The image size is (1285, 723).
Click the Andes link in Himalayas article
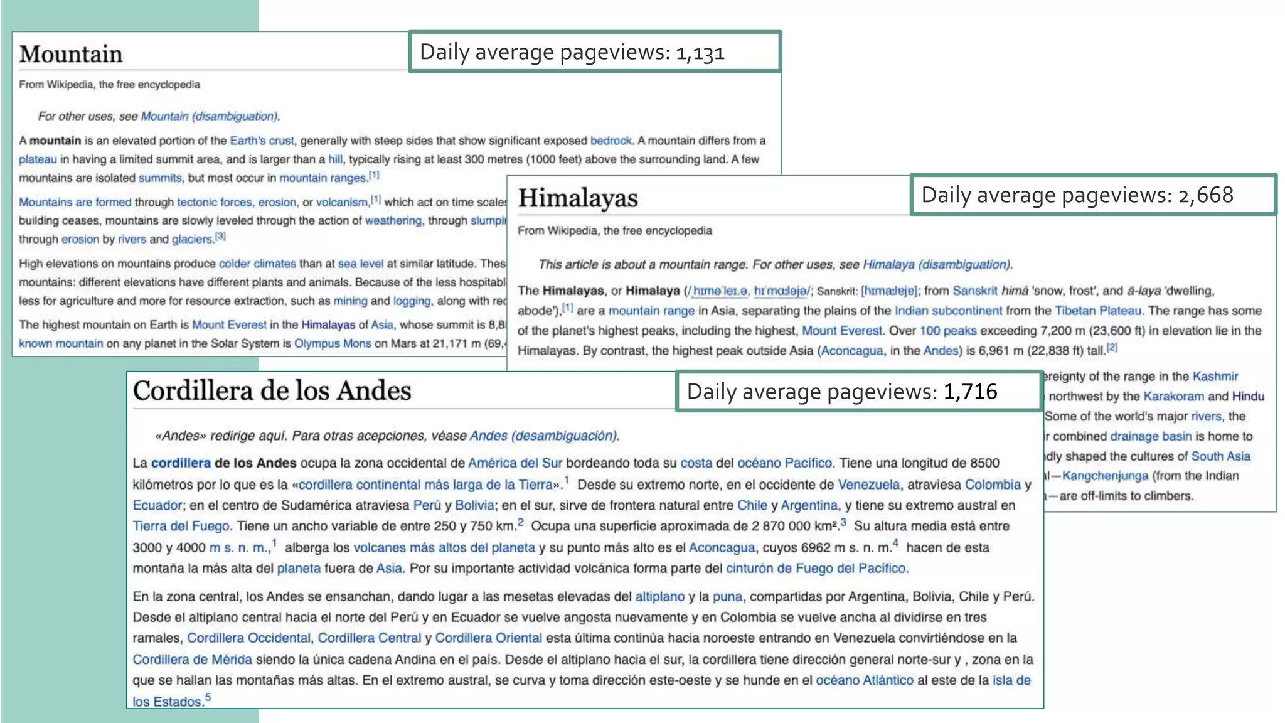(x=941, y=351)
